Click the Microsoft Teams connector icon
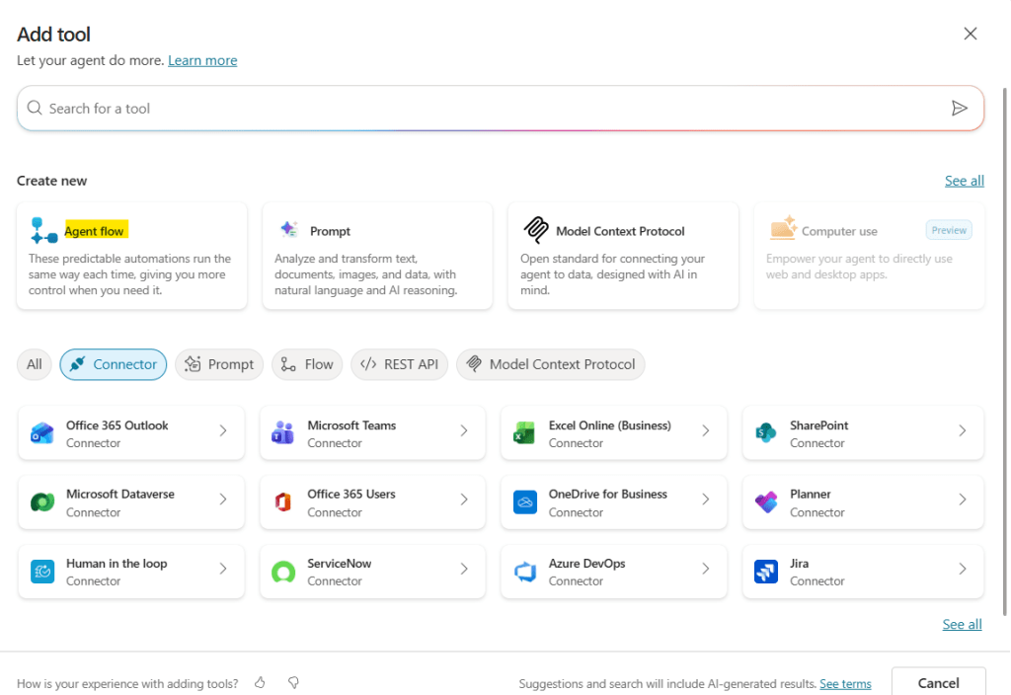Image resolution: width=1011 pixels, height=695 pixels. pos(282,431)
